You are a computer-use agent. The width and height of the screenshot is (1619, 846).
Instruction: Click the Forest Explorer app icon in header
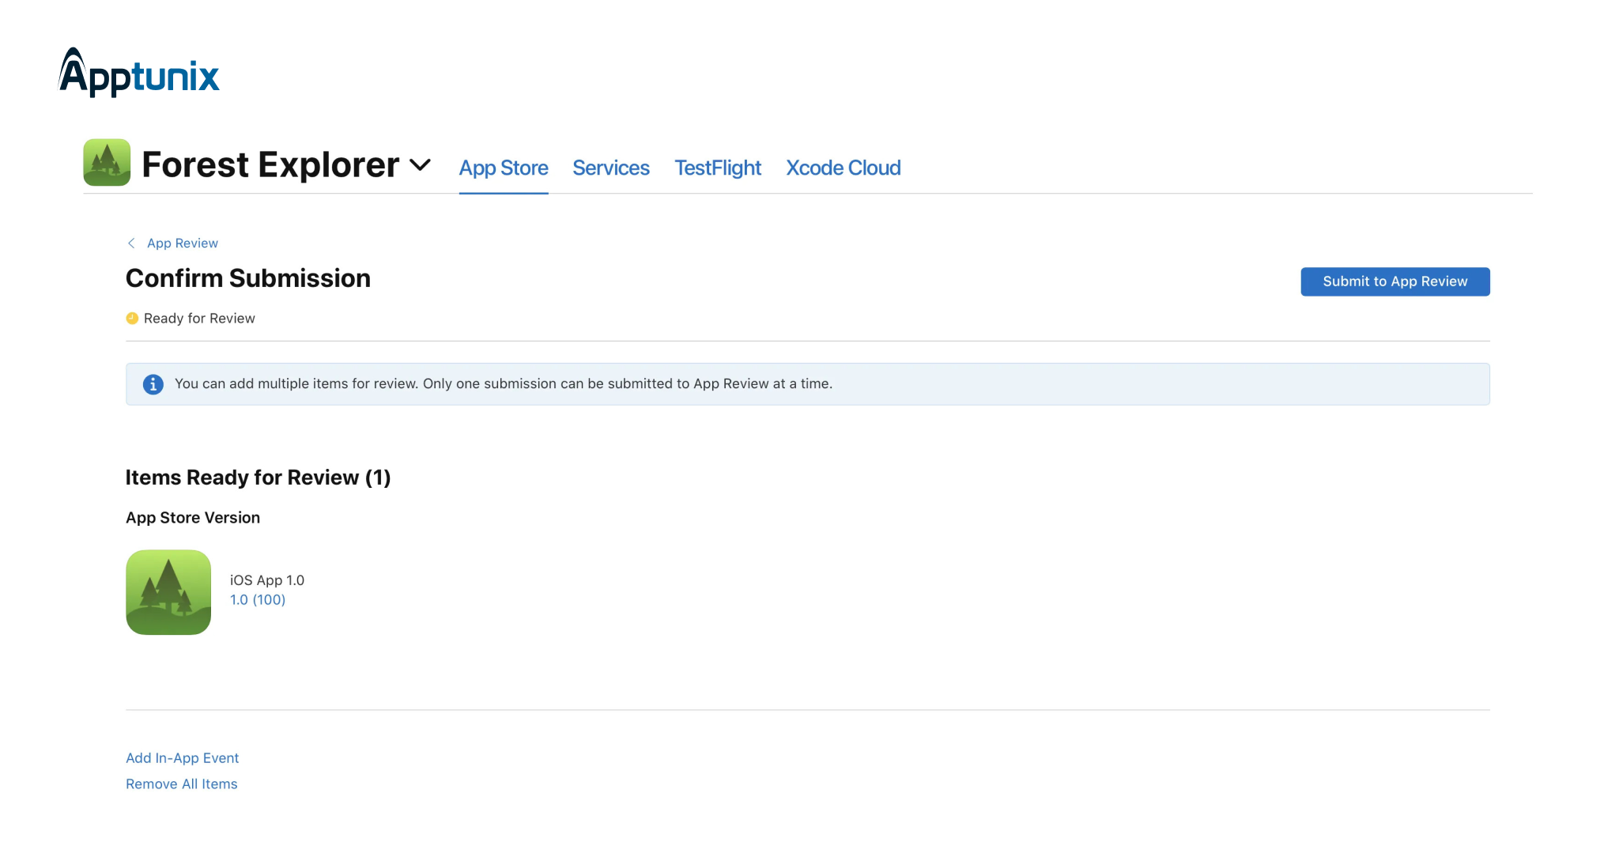(x=106, y=163)
